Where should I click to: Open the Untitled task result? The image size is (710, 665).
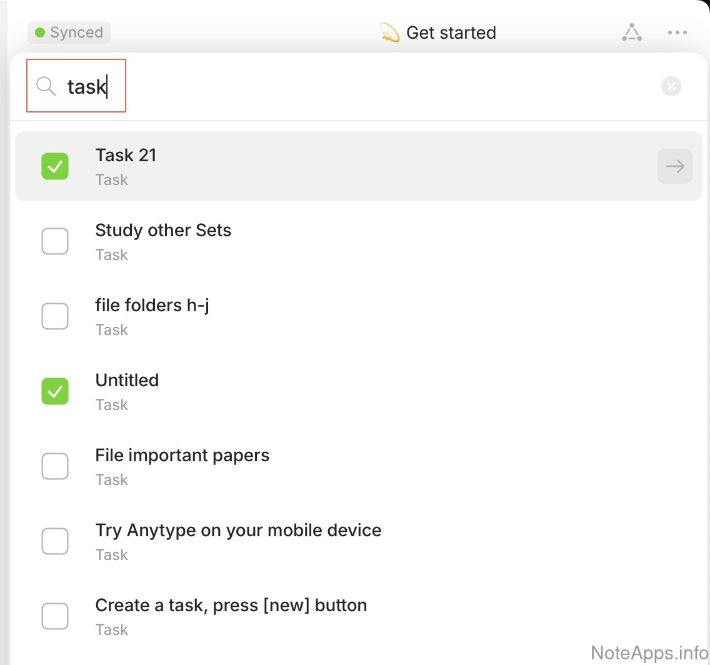(x=127, y=381)
